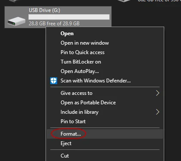Choose Pin to Quick access
The width and height of the screenshot is (181, 161).
pyautogui.click(x=105, y=52)
